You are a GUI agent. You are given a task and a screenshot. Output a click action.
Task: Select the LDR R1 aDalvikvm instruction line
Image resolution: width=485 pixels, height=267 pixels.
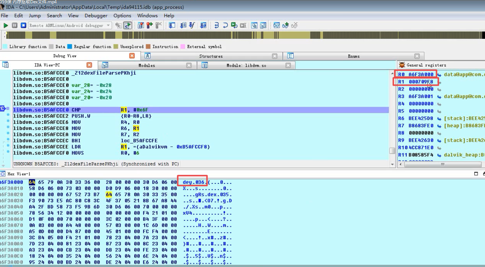[201, 147]
